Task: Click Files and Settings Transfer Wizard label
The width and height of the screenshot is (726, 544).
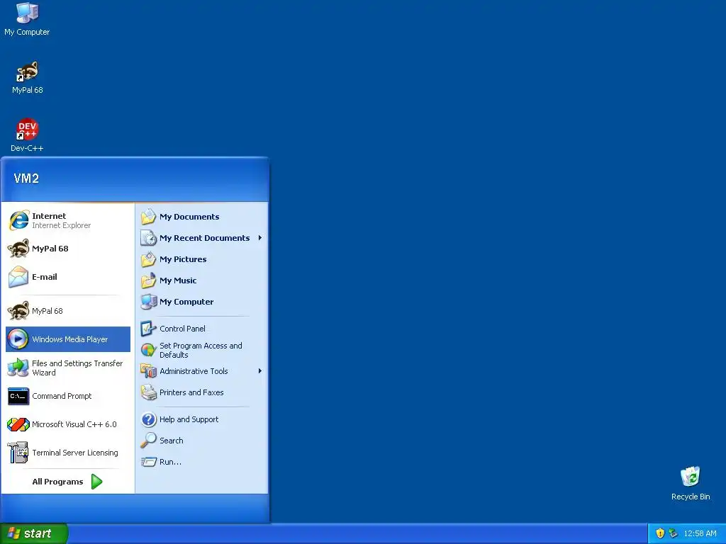Action: 77,368
